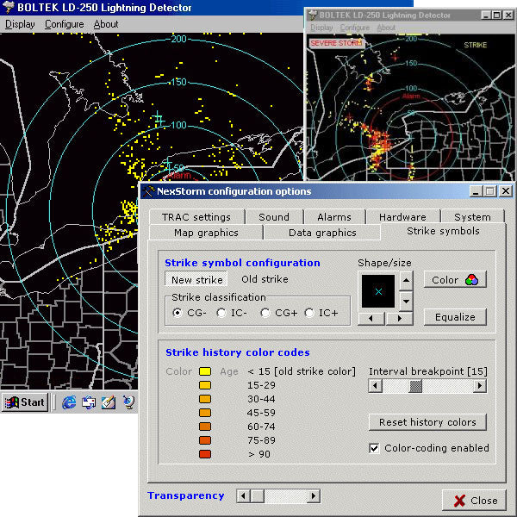Increase symbol size with up arrow
517x517 pixels.
[406, 281]
